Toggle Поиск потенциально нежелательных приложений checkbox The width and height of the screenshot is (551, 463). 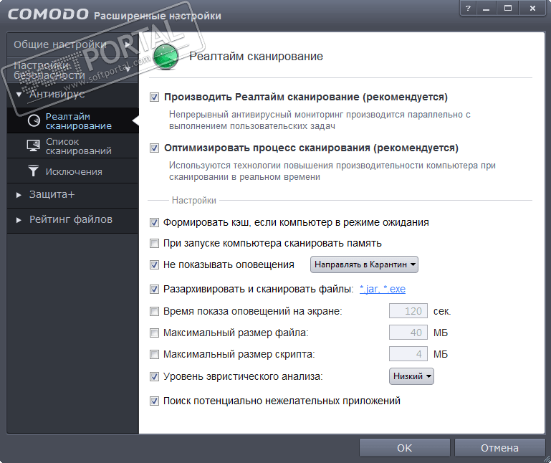154,401
